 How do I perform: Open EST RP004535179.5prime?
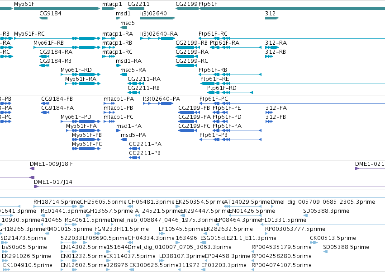tap(282, 247)
